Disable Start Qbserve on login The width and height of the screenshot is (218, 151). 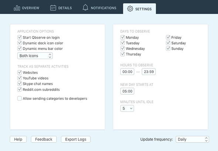pyautogui.click(x=20, y=37)
